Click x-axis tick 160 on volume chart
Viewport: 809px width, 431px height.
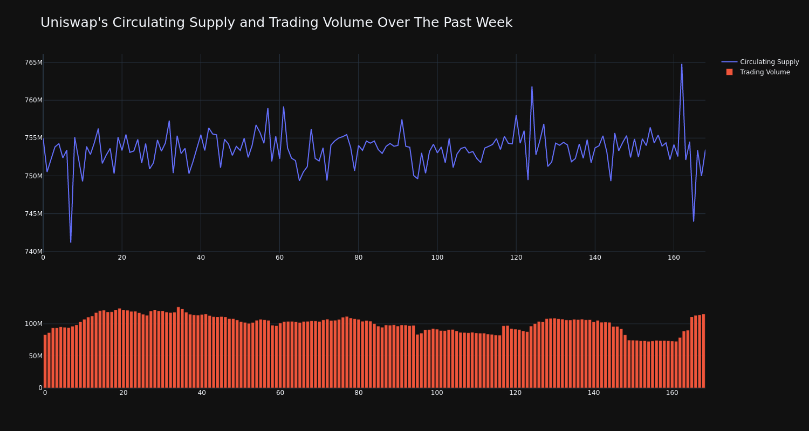672,393
